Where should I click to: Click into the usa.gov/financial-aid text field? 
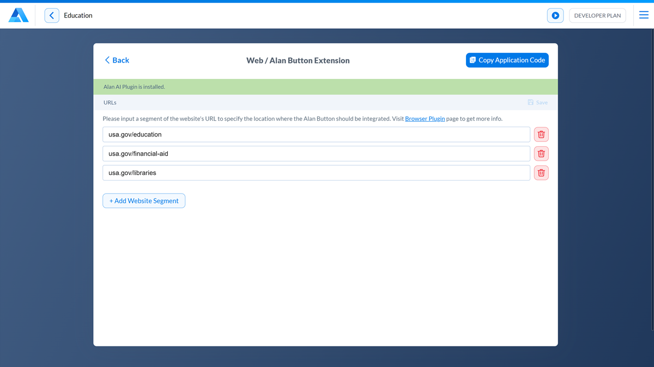(316, 153)
